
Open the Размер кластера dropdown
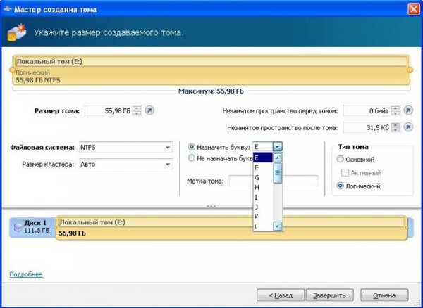(x=125, y=164)
